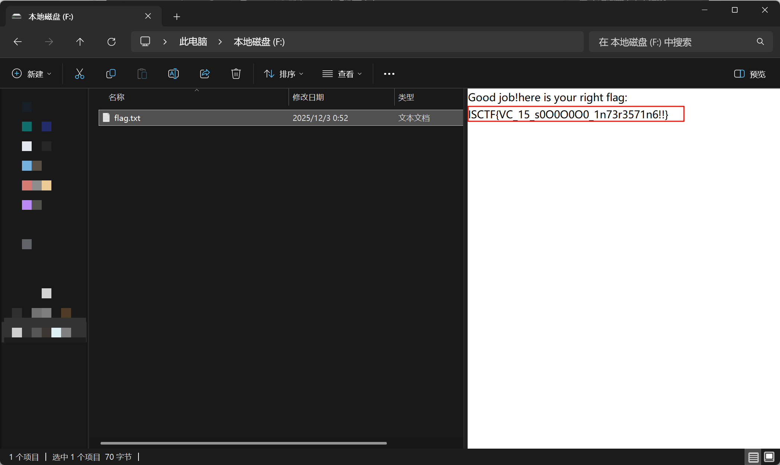Image resolution: width=780 pixels, height=465 pixels.
Task: Click 此电脑 in the address breadcrumb
Action: tap(193, 42)
